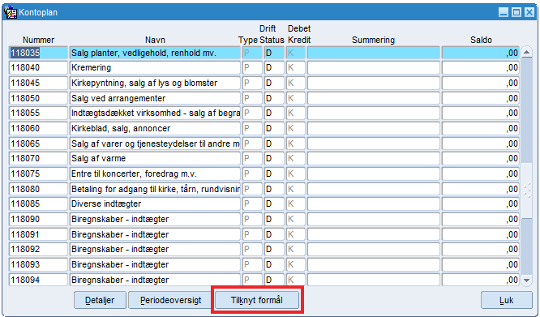Click Summering field for account 118035
This screenshot has width=540, height=317.
(374, 53)
